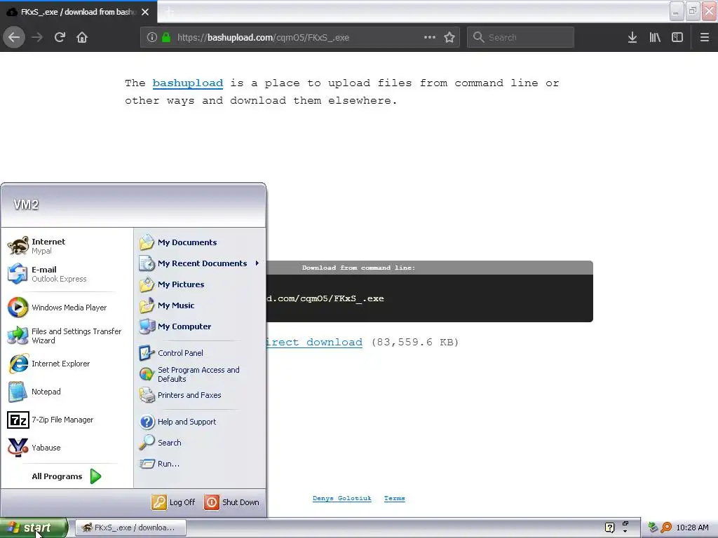Open Search from Start menu

click(x=200, y=443)
